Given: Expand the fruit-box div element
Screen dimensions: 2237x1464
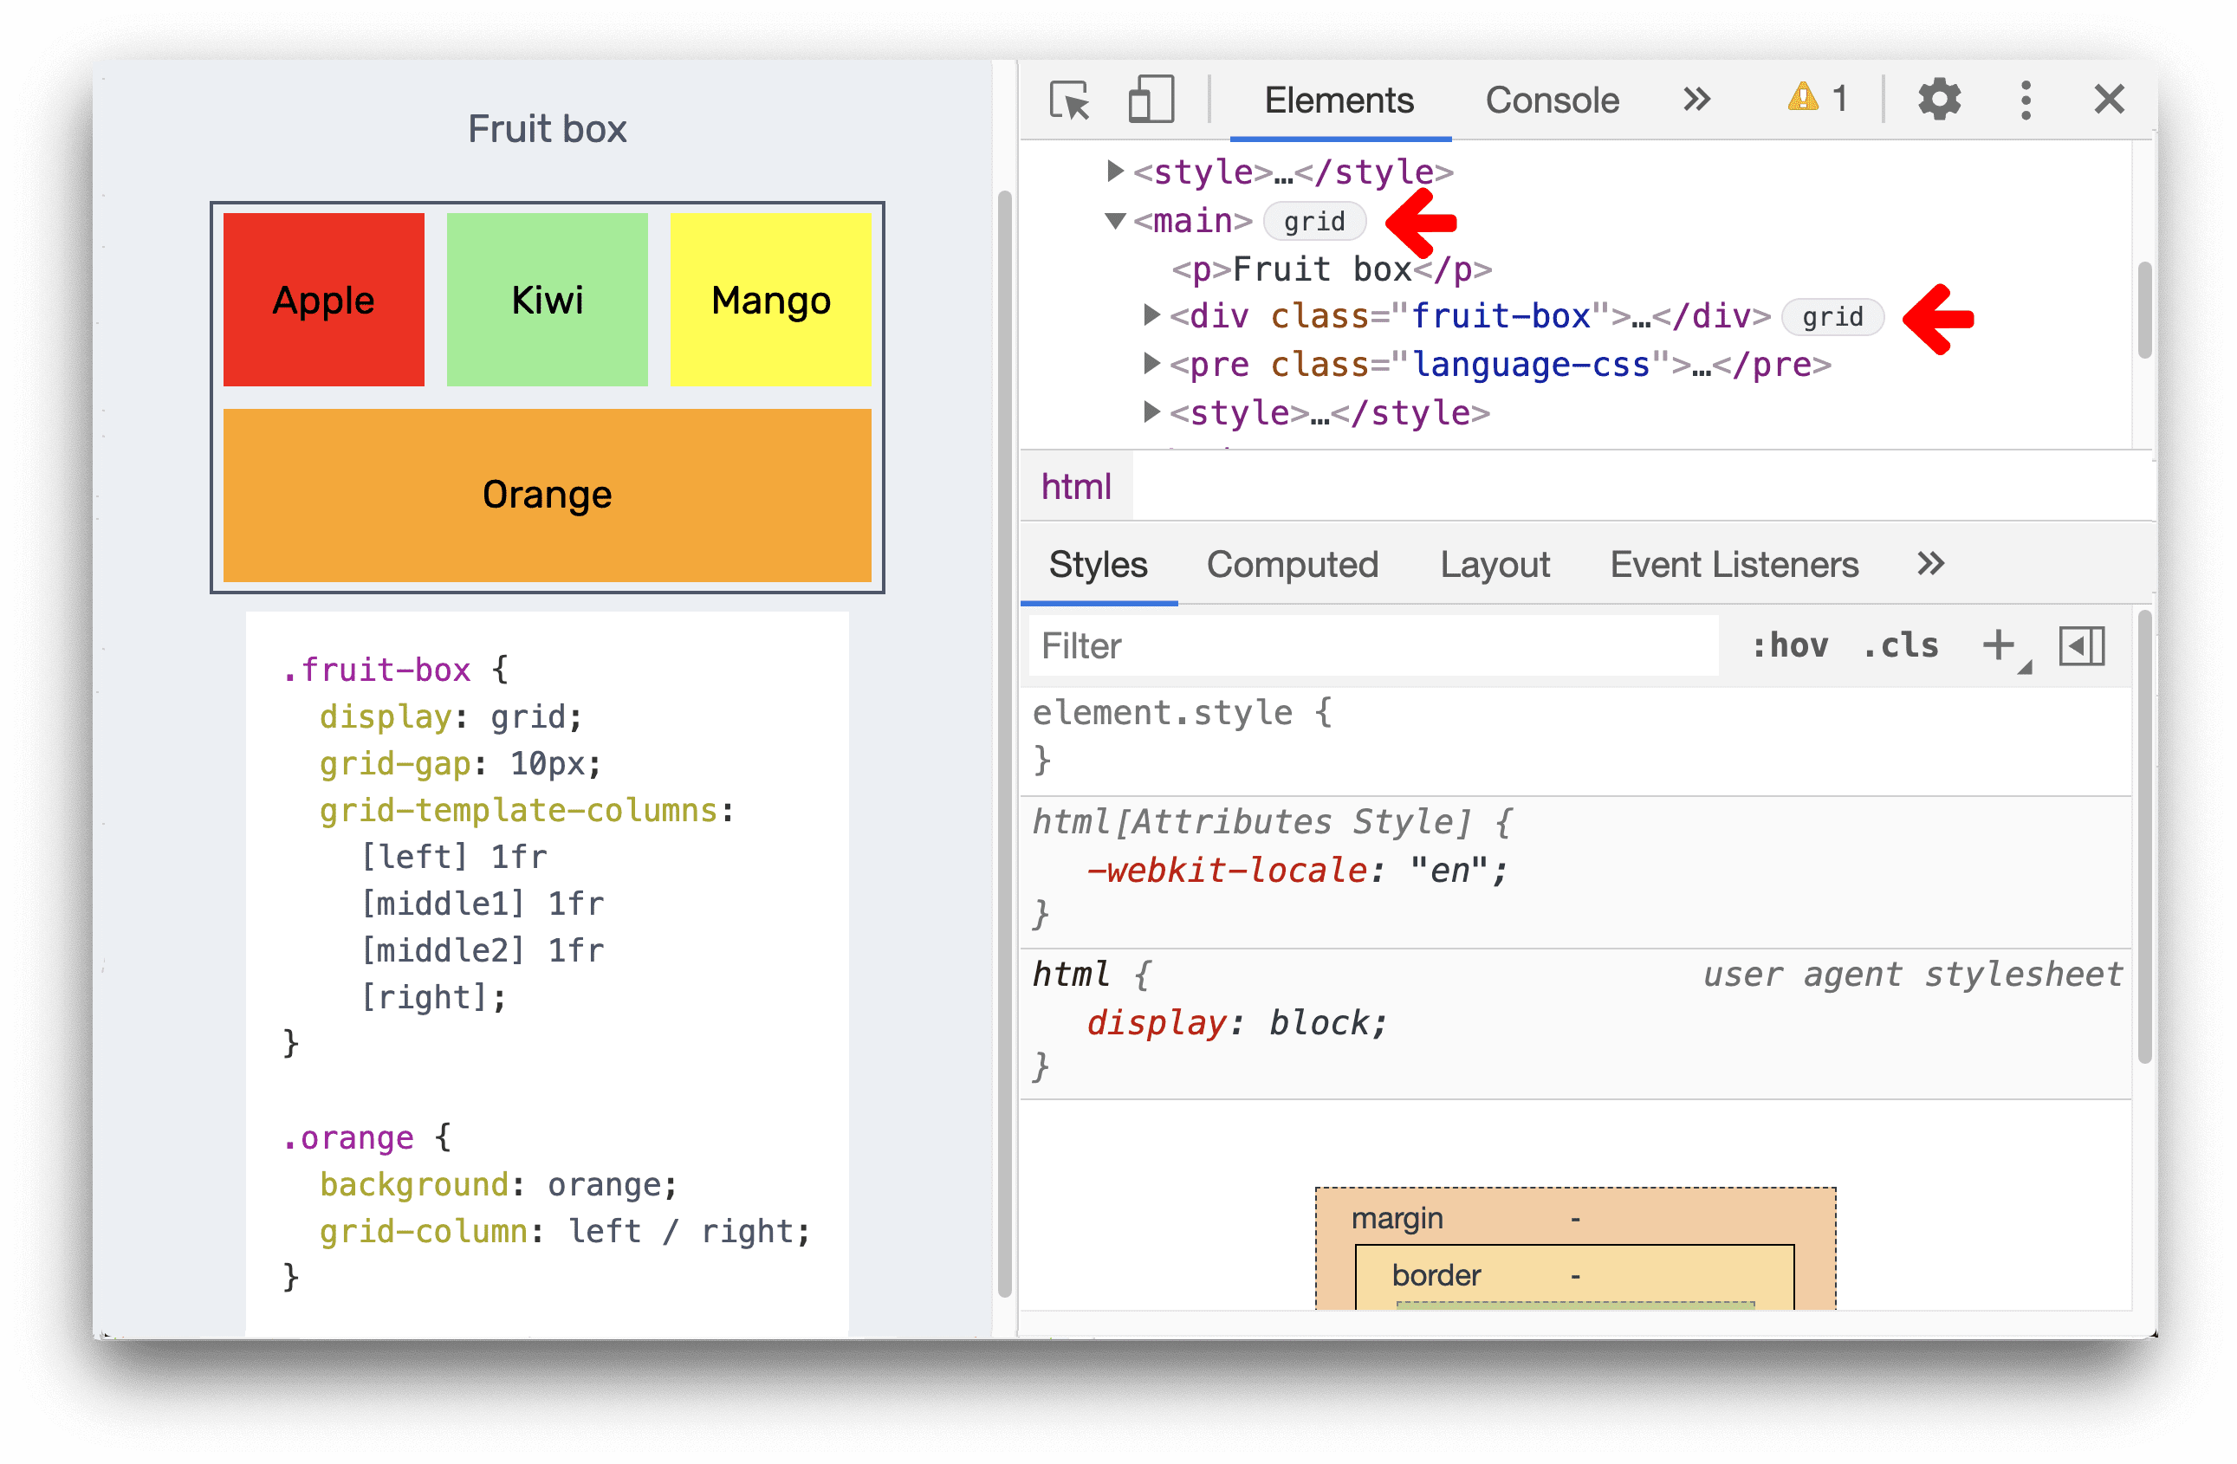Looking at the screenshot, I should tap(1144, 315).
